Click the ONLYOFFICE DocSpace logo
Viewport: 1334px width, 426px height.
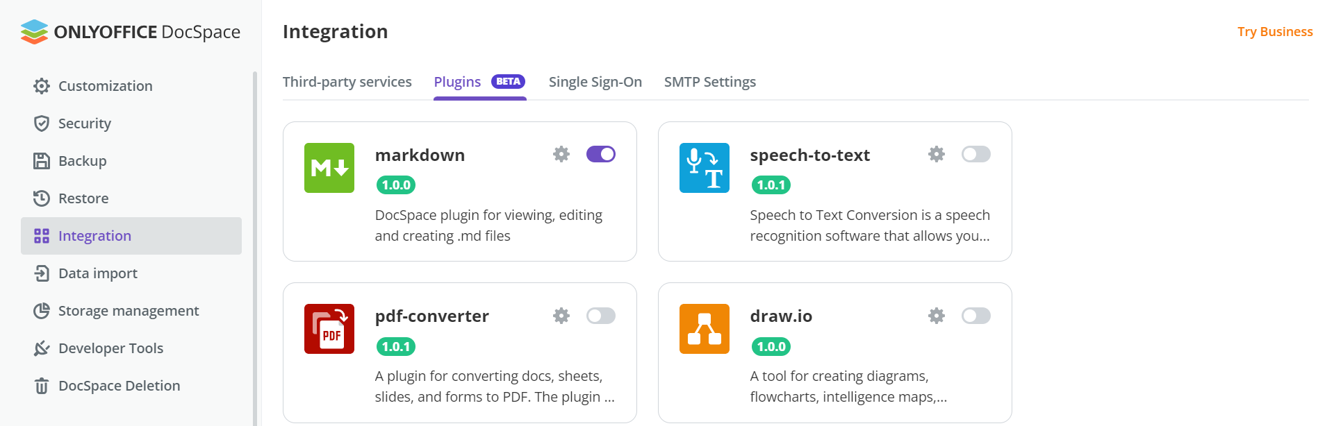point(131,32)
